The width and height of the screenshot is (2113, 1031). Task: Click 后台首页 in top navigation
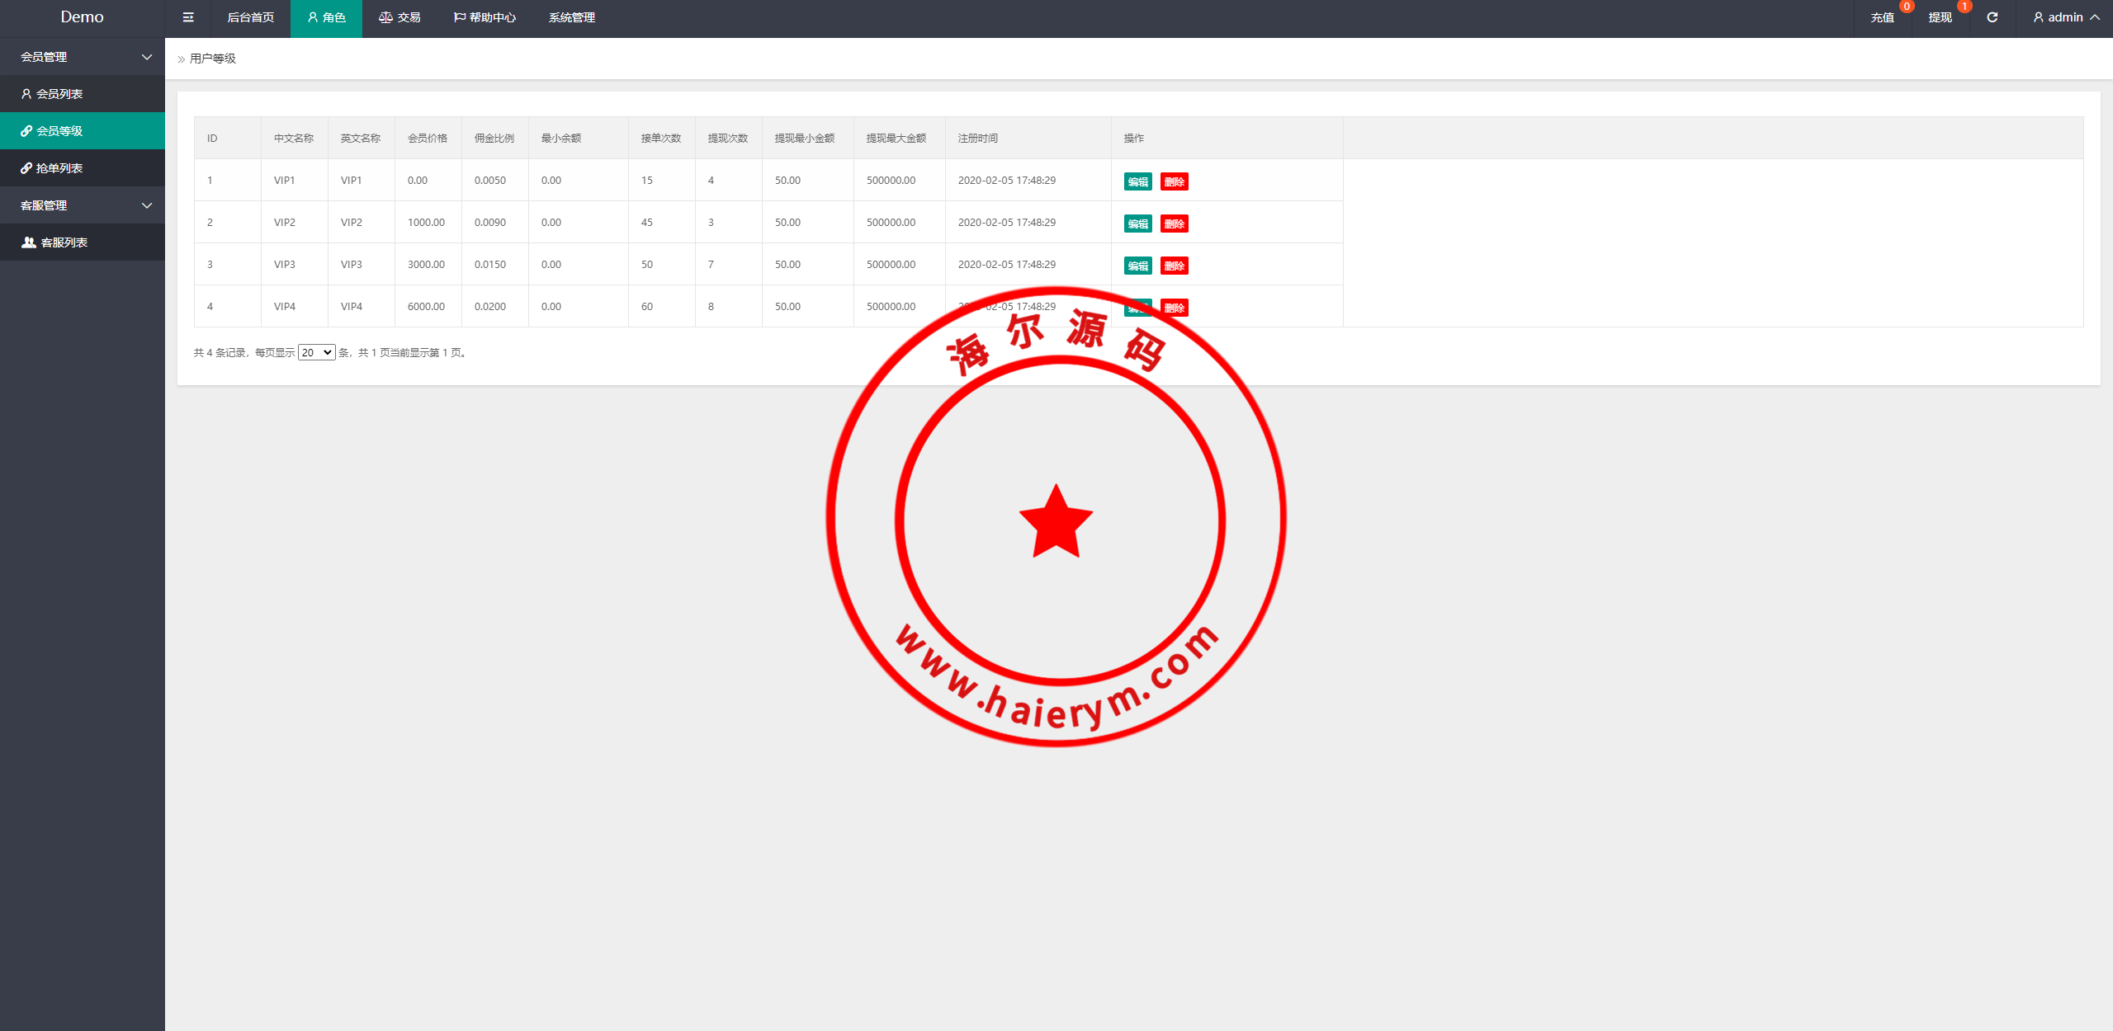tap(250, 17)
